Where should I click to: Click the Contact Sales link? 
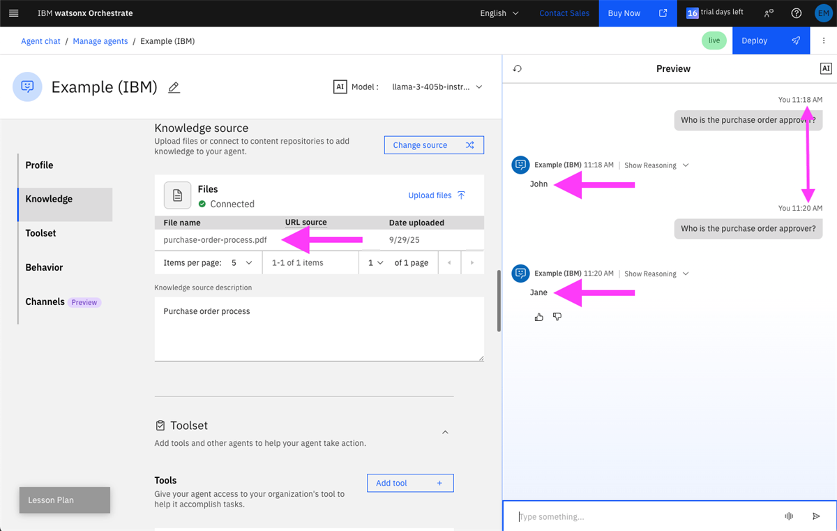point(564,13)
